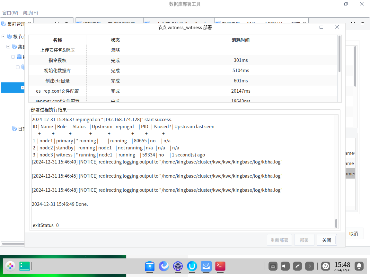
Task: Open the blue U-shaped app icon
Action: click(x=192, y=266)
